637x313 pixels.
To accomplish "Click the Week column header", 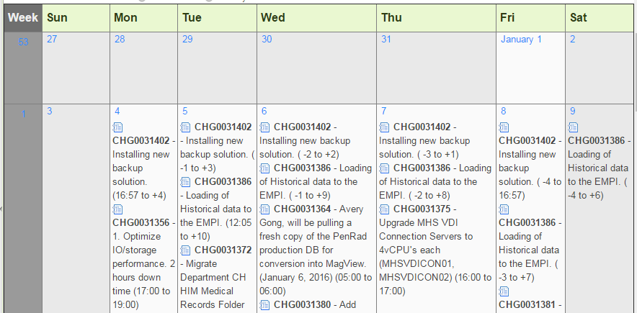I will pyautogui.click(x=23, y=18).
